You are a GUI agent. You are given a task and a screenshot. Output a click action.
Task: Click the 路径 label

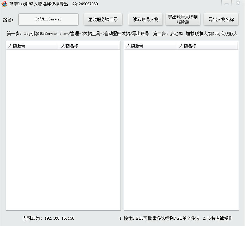[8, 20]
